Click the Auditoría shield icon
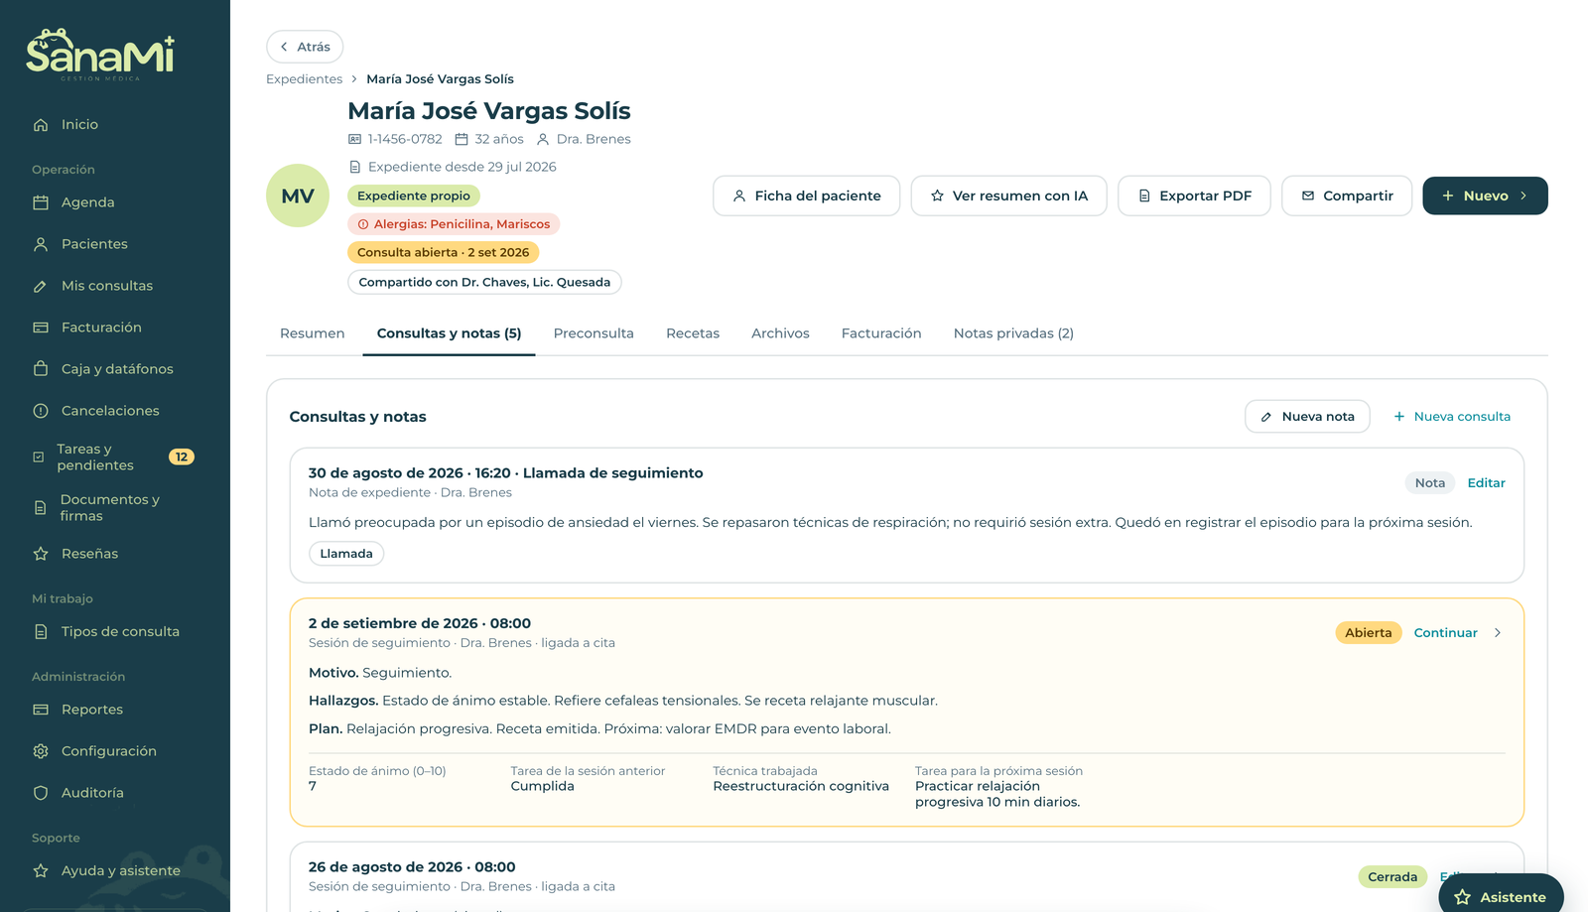The width and height of the screenshot is (1588, 912). [x=41, y=793]
